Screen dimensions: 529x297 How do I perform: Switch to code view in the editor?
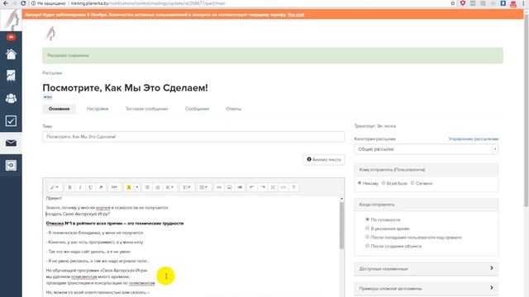point(284,187)
